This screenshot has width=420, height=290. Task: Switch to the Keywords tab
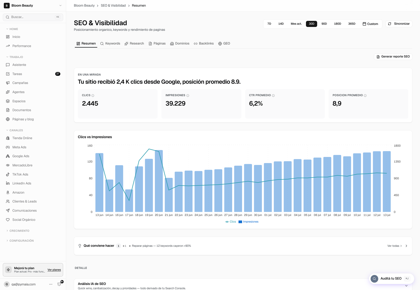point(110,43)
